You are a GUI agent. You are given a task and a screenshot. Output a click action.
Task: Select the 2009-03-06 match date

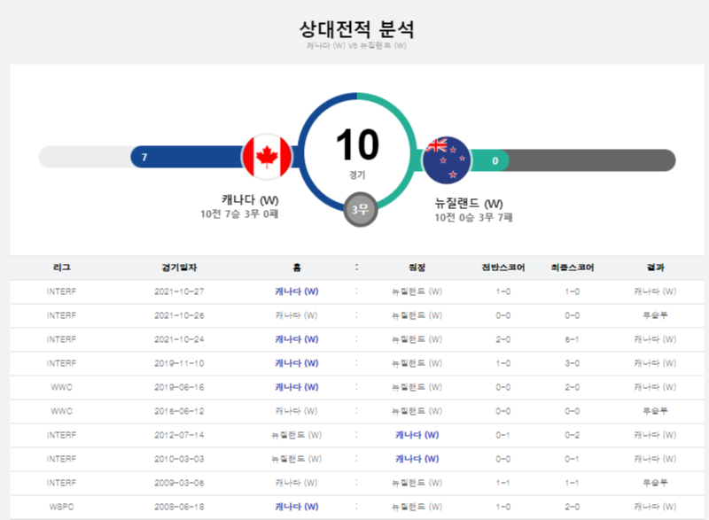(179, 483)
